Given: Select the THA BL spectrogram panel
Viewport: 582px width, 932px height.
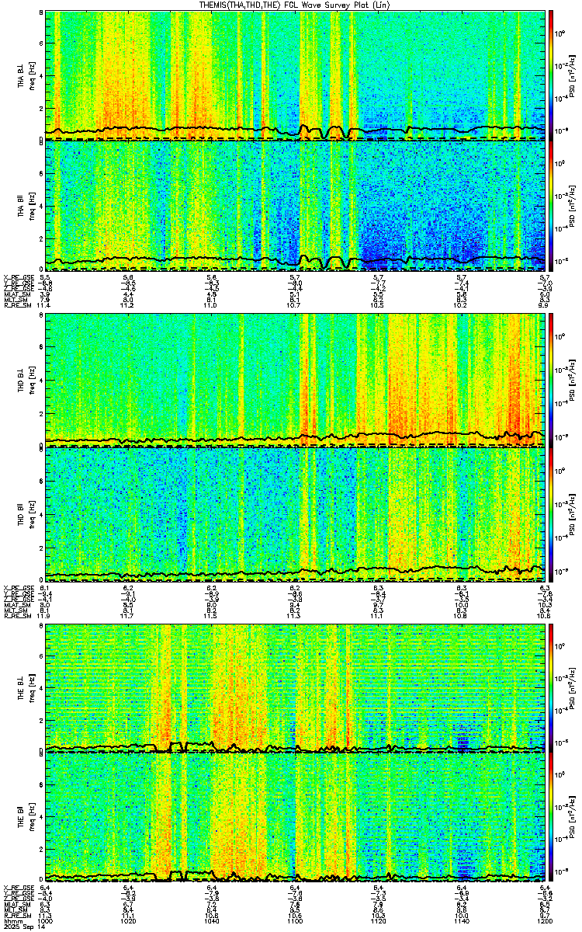Looking at the screenshot, I should (295, 75).
